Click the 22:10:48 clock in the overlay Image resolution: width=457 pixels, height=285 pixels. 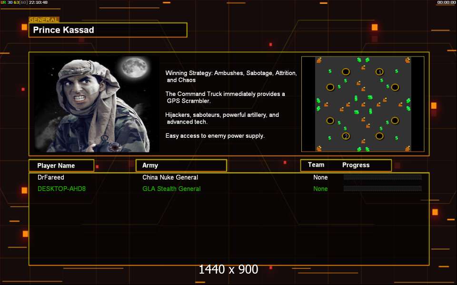tap(38, 2)
